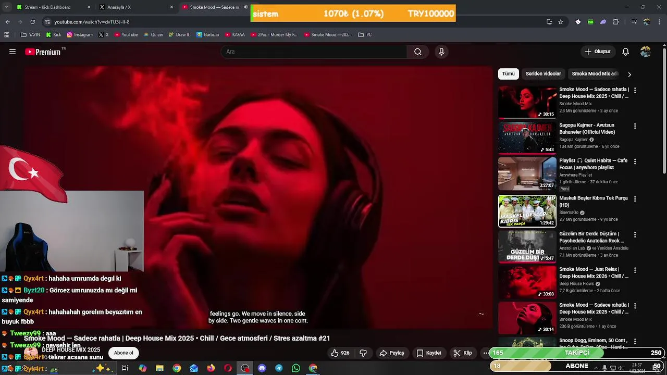Open File Explorer from taskbar

160,368
